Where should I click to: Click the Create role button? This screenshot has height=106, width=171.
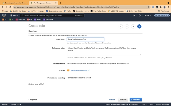click(136, 100)
